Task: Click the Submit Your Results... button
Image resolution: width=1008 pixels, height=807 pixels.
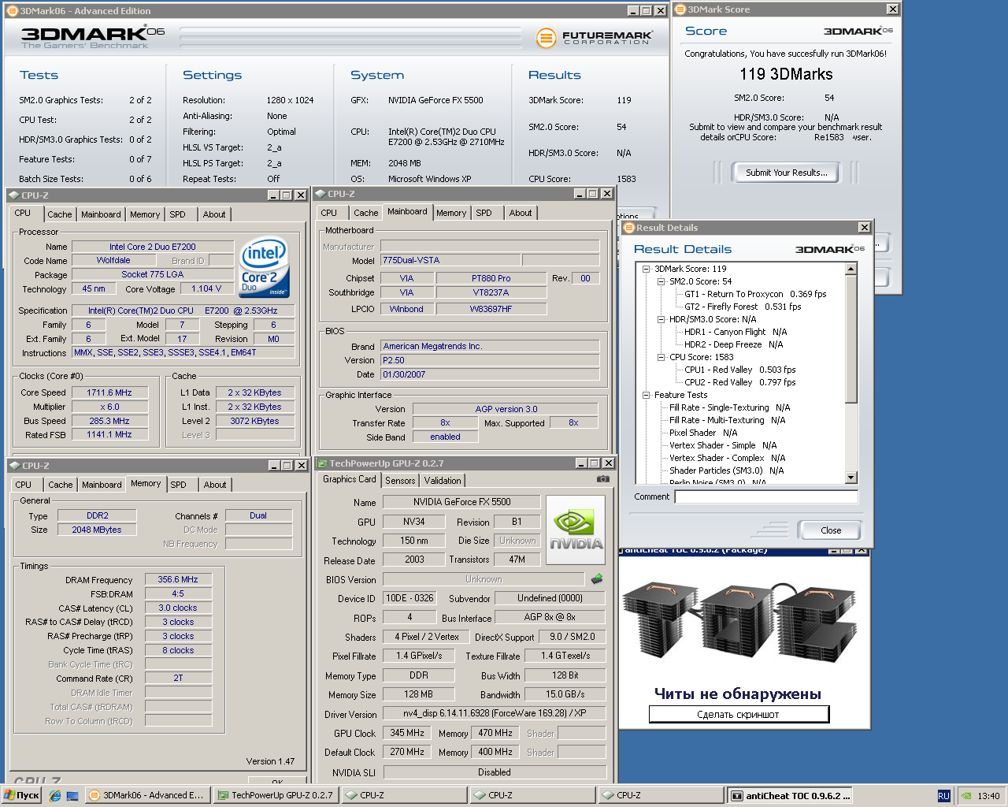Action: 786,173
